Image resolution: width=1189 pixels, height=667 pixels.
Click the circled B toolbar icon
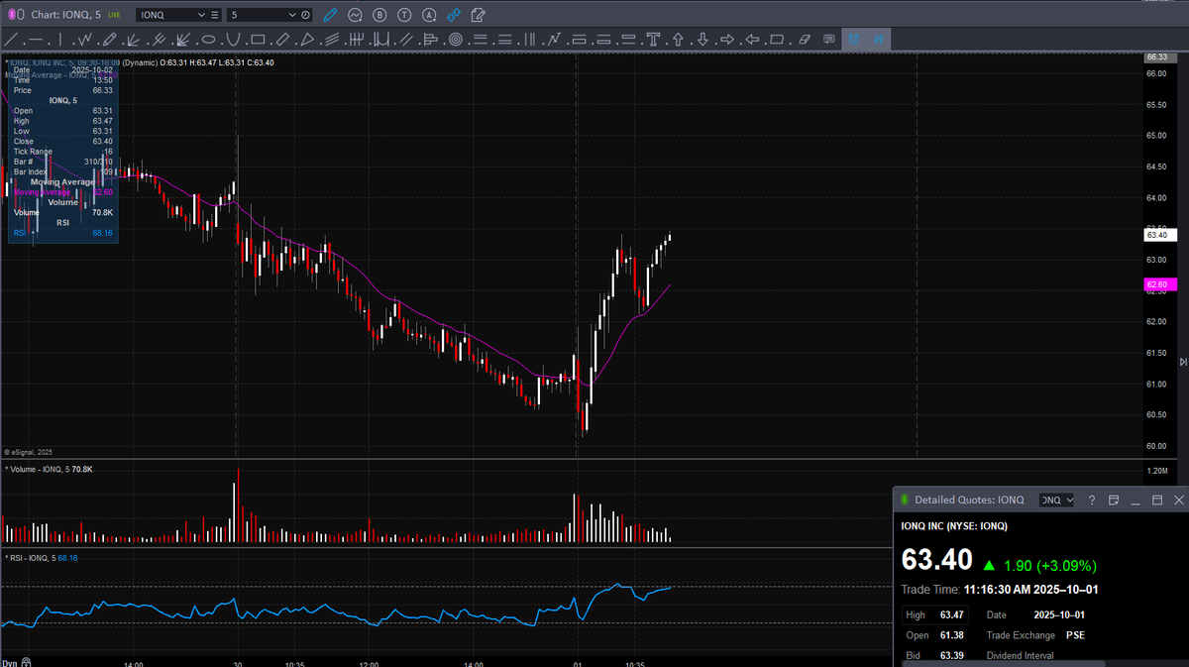379,15
